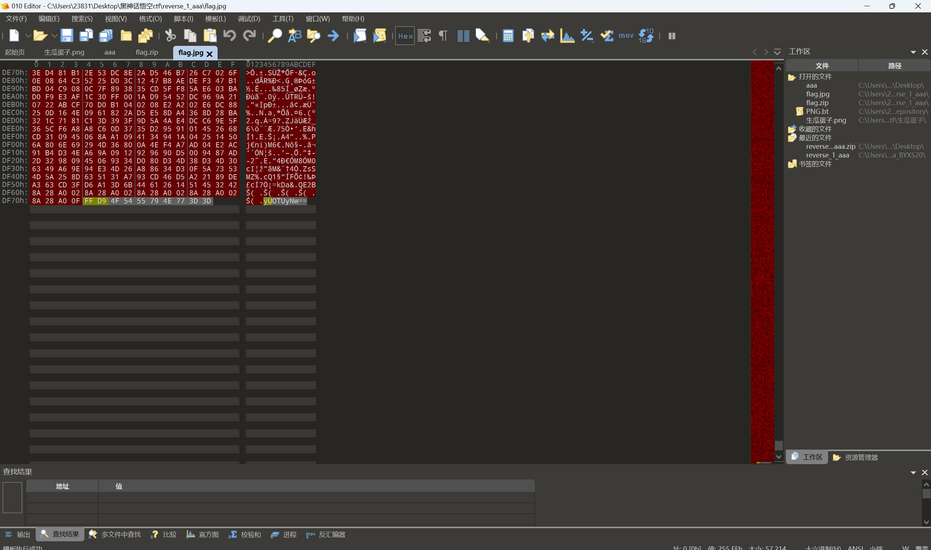Open the New file dropdown arrow

28,36
